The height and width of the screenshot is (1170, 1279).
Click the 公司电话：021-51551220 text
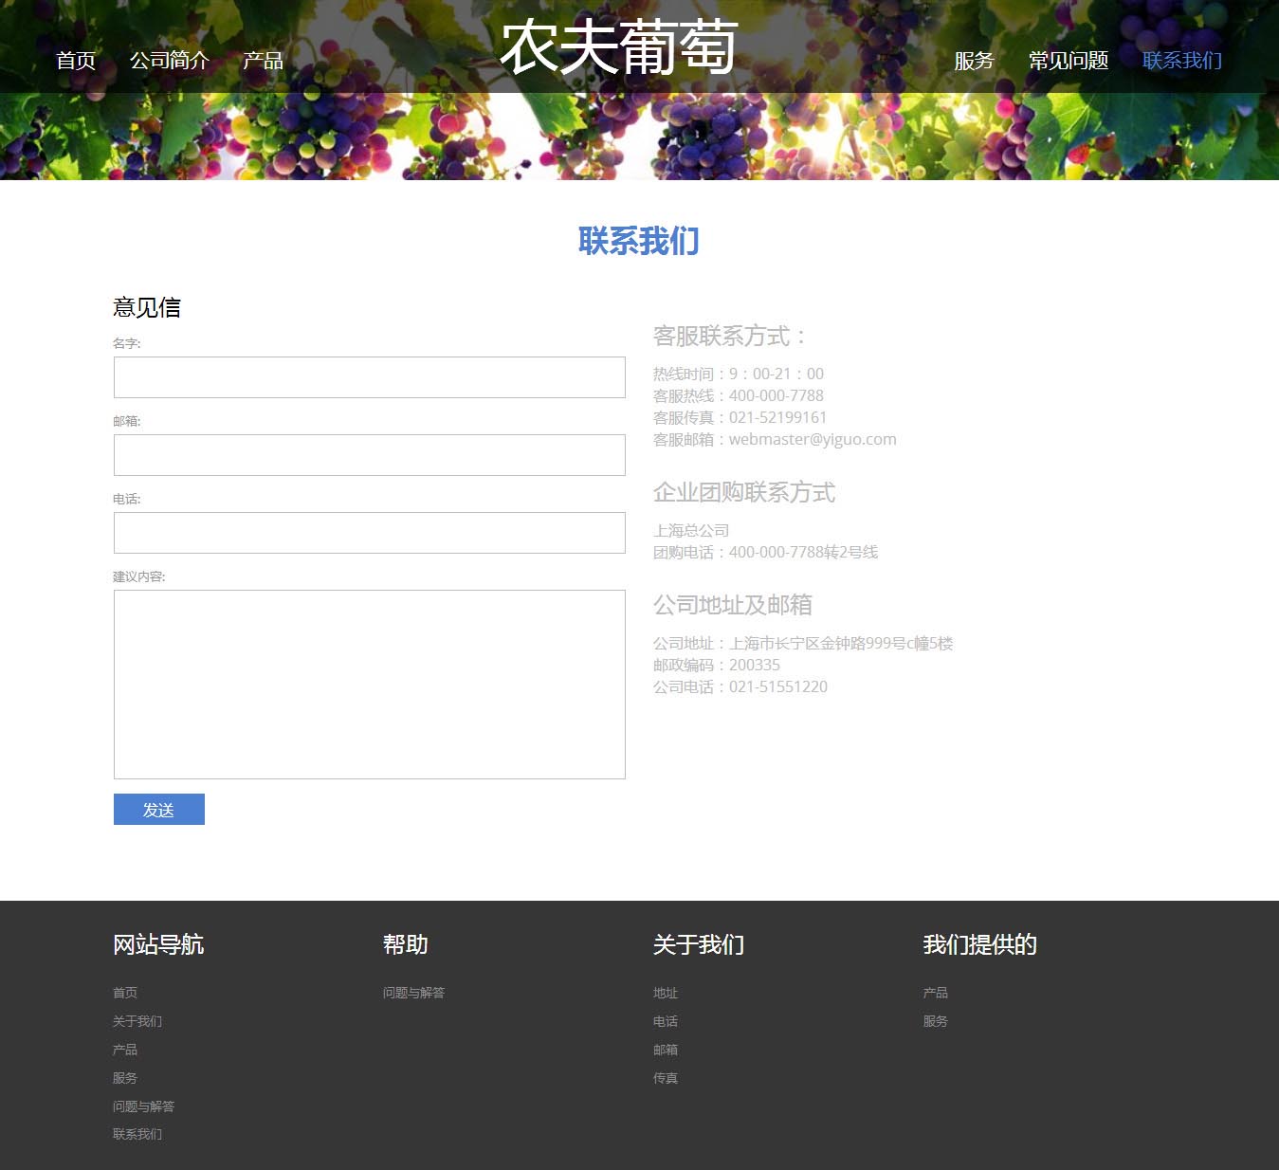coord(740,686)
